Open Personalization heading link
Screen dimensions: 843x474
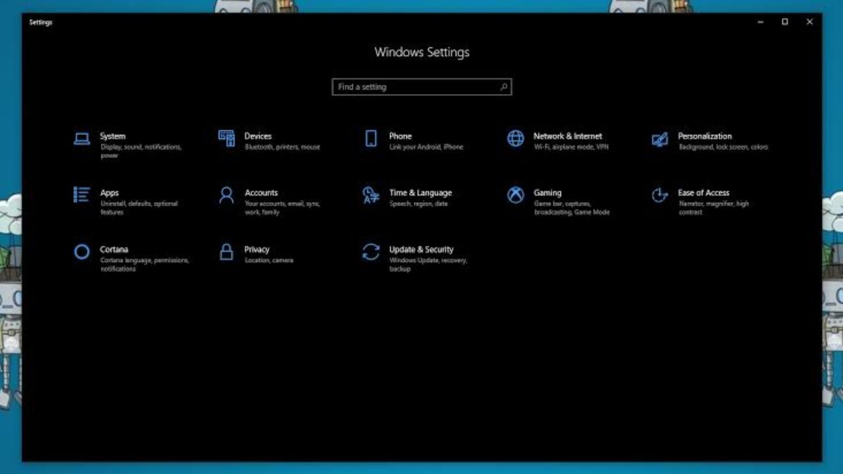705,136
